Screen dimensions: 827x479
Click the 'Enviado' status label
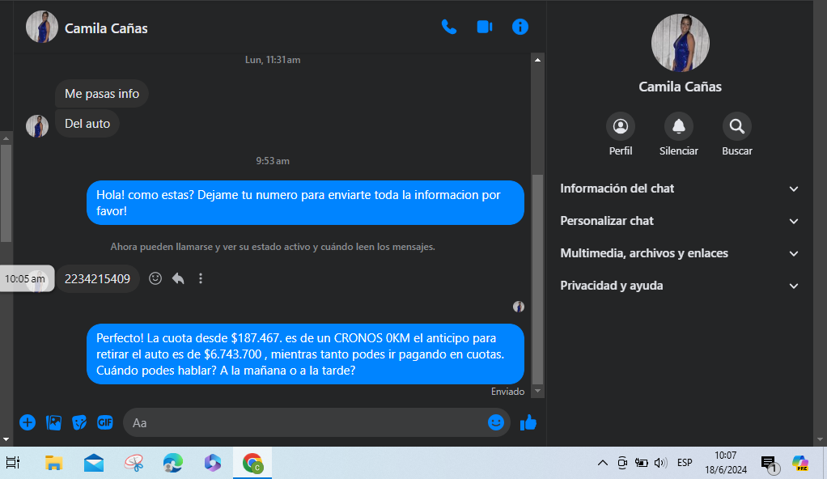(507, 392)
